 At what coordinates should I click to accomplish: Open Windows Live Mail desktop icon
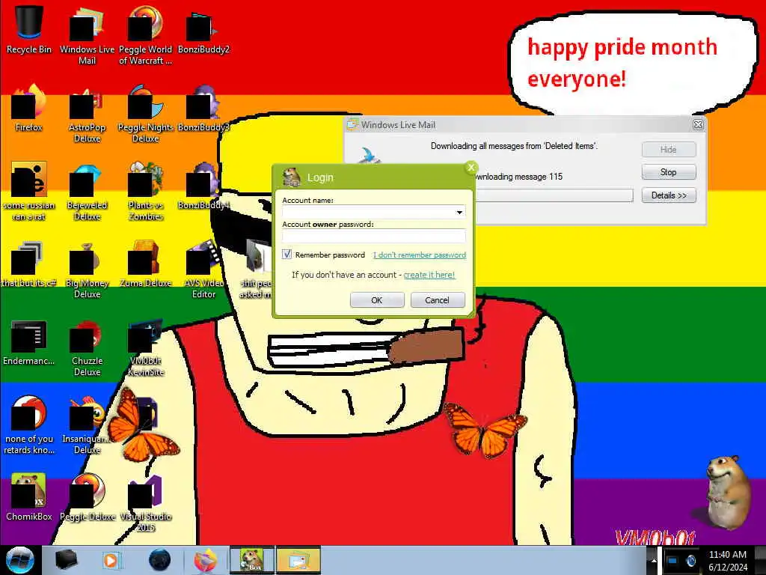(87, 34)
